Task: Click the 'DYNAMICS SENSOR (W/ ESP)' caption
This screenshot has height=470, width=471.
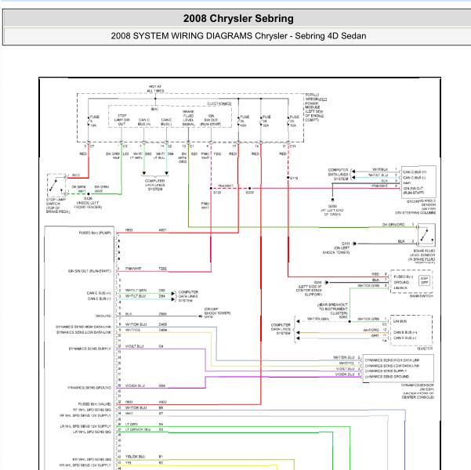Action: tap(418, 387)
